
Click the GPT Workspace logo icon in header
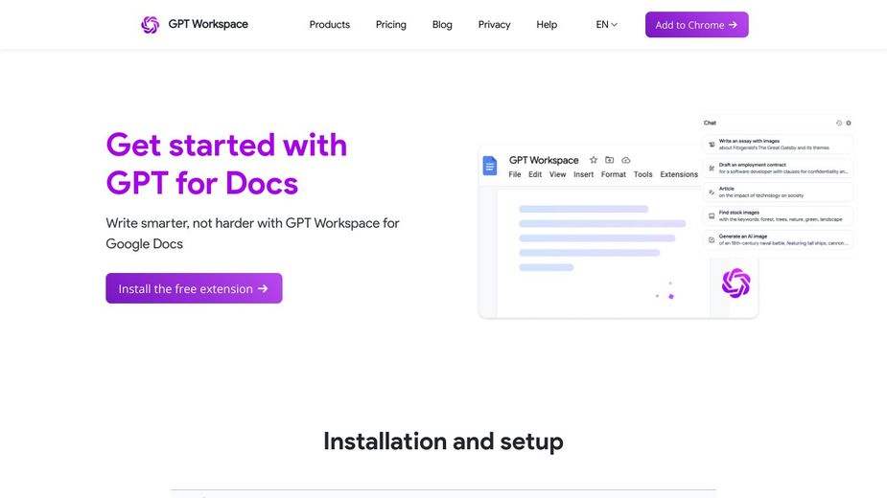150,25
